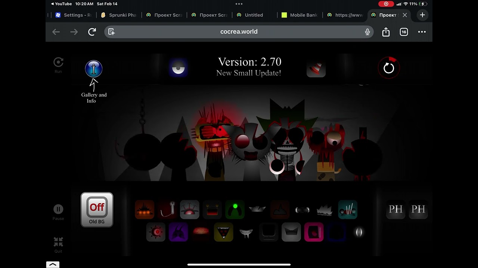Select the white glowing oval icon
The image size is (478, 268).
coord(359,232)
